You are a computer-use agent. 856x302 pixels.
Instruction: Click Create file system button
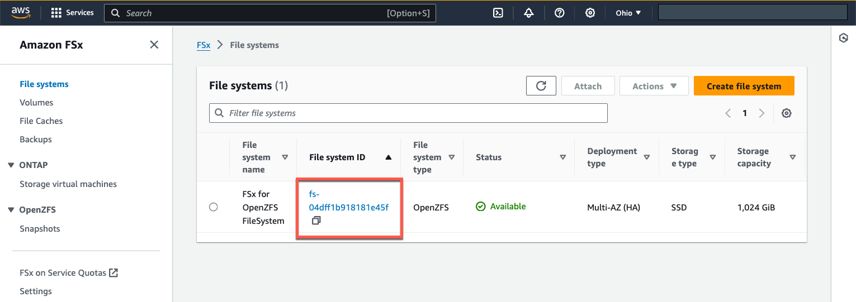744,86
